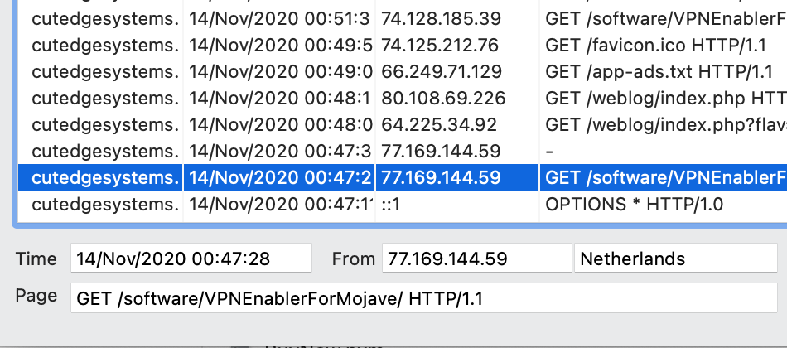
Task: Click the 00:51:3 timestamp cell
Action: pyautogui.click(x=280, y=17)
